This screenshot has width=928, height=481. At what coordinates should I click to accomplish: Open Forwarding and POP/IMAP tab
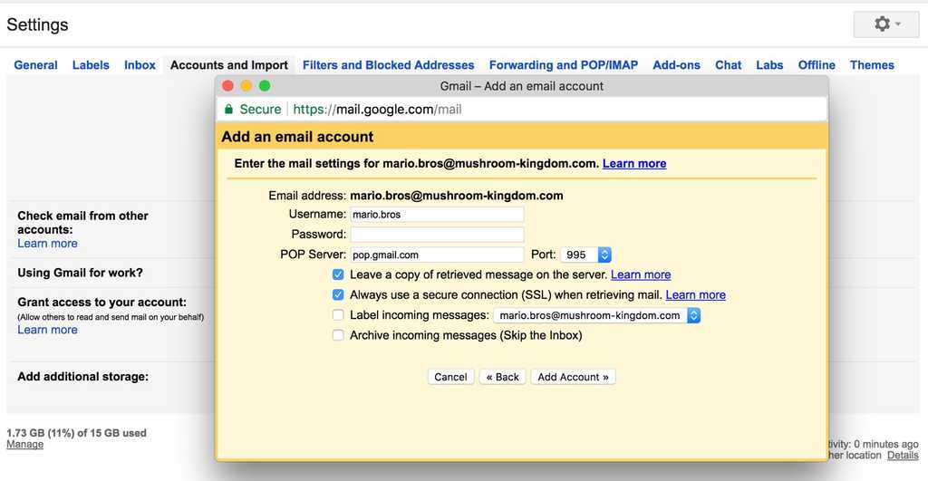[x=564, y=65]
